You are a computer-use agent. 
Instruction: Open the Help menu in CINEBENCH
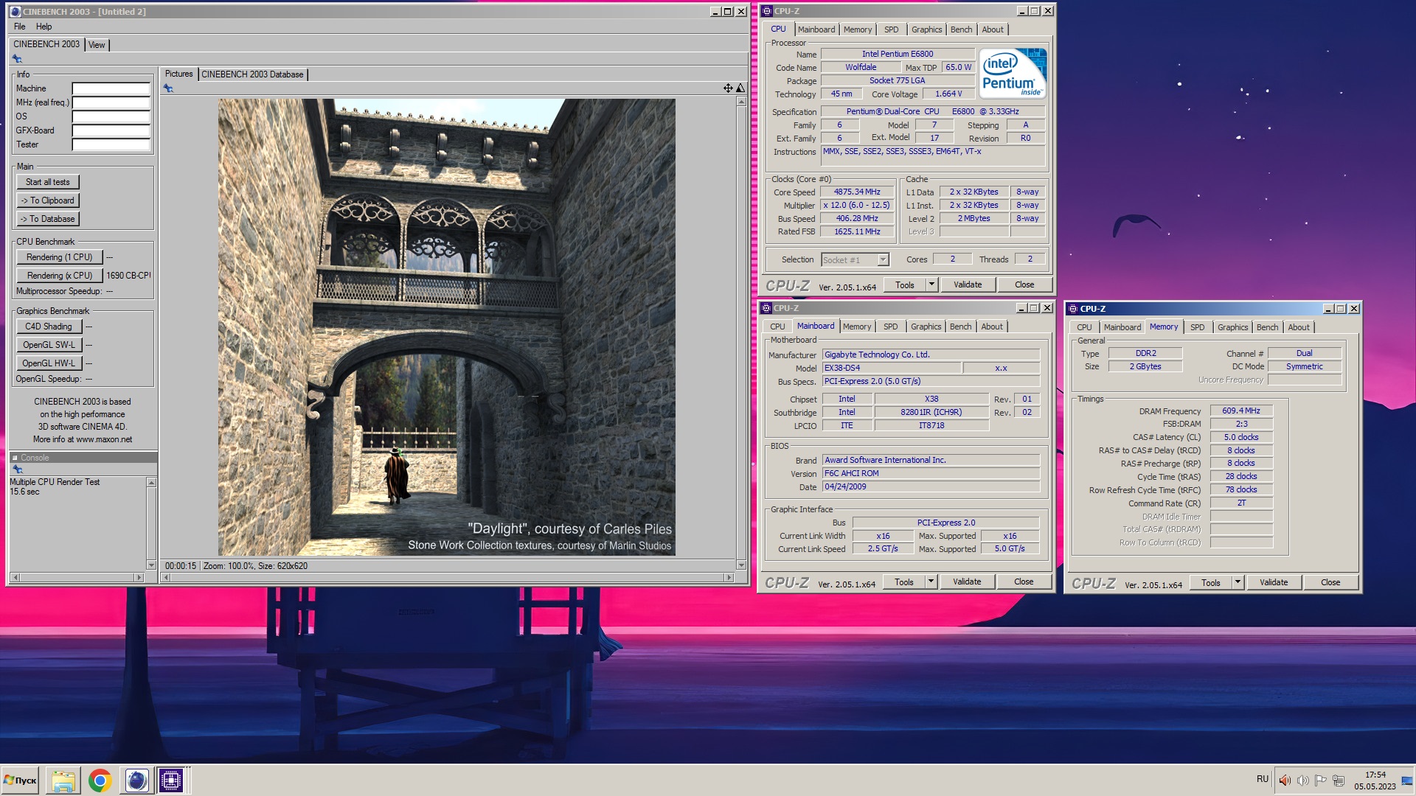tap(44, 27)
